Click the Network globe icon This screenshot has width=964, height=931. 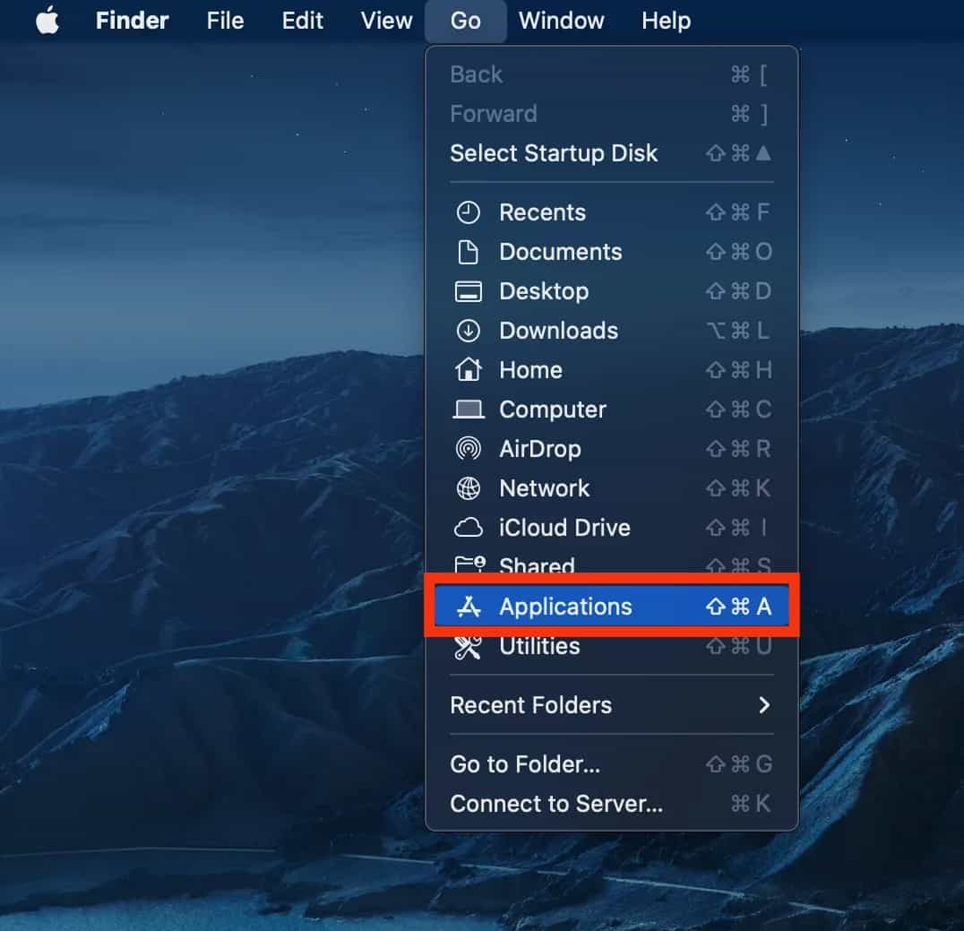coord(468,488)
